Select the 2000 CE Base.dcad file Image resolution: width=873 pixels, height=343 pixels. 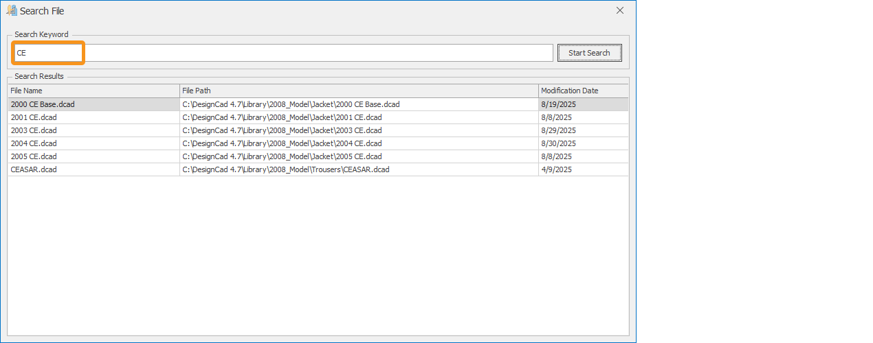coord(43,104)
